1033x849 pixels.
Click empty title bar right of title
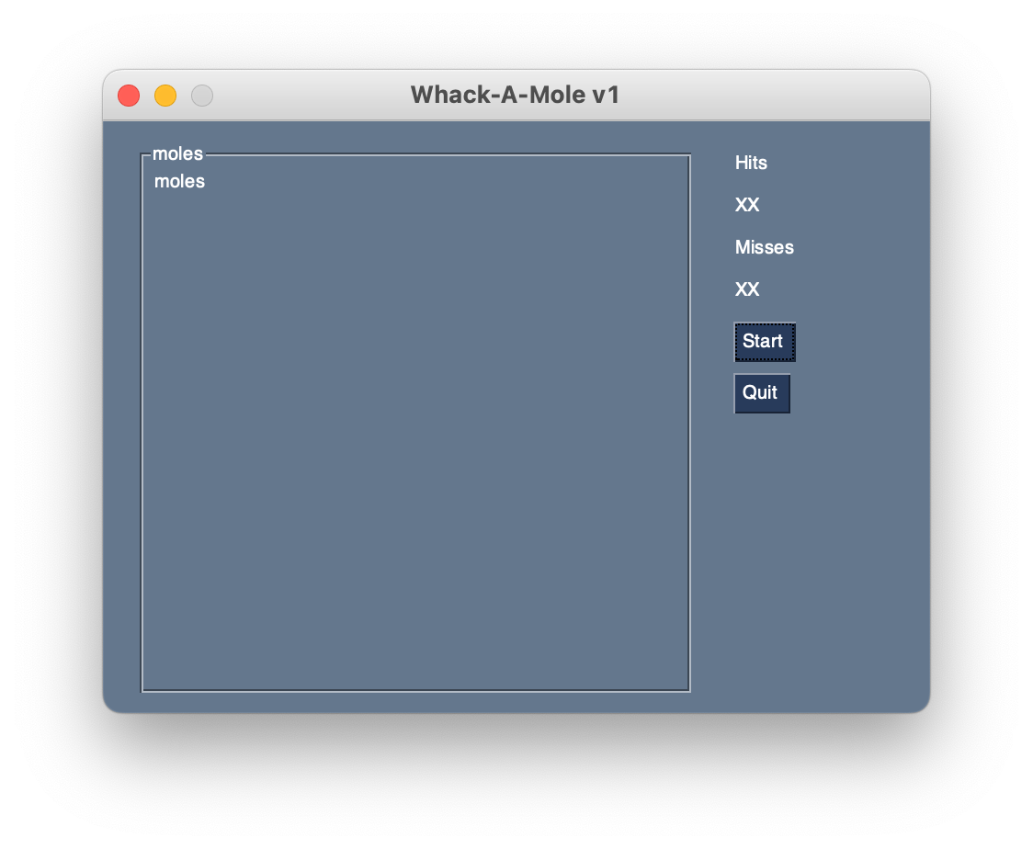pos(771,95)
